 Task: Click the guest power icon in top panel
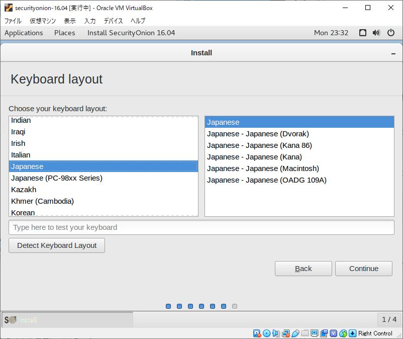tap(390, 33)
